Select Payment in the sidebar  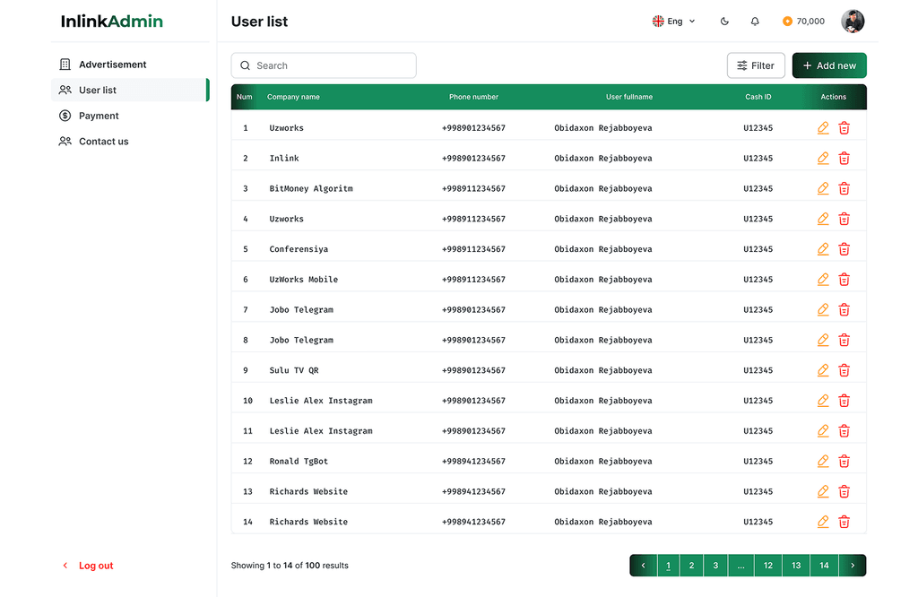(x=99, y=116)
